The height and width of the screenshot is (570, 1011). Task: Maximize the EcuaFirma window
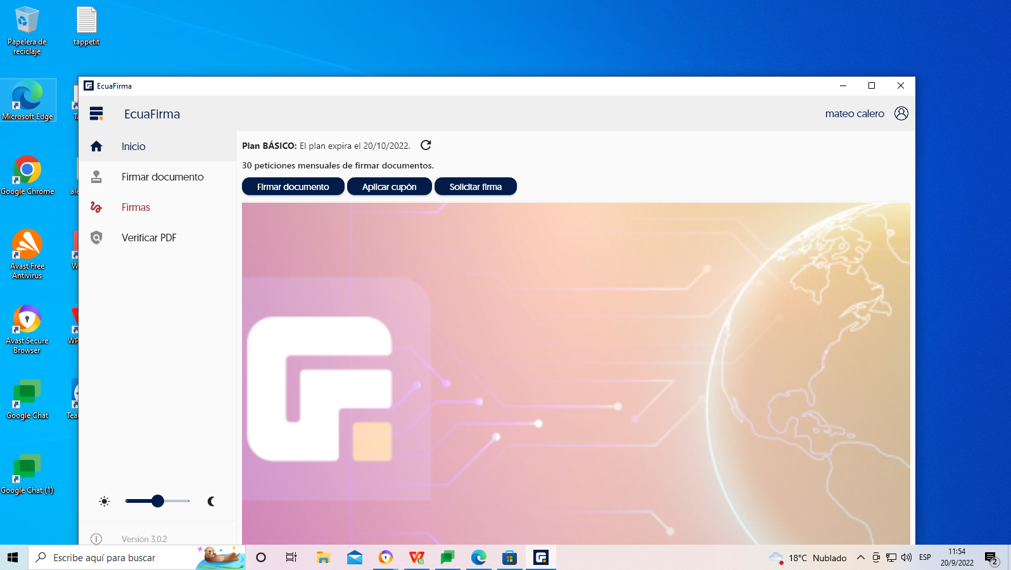click(x=872, y=85)
